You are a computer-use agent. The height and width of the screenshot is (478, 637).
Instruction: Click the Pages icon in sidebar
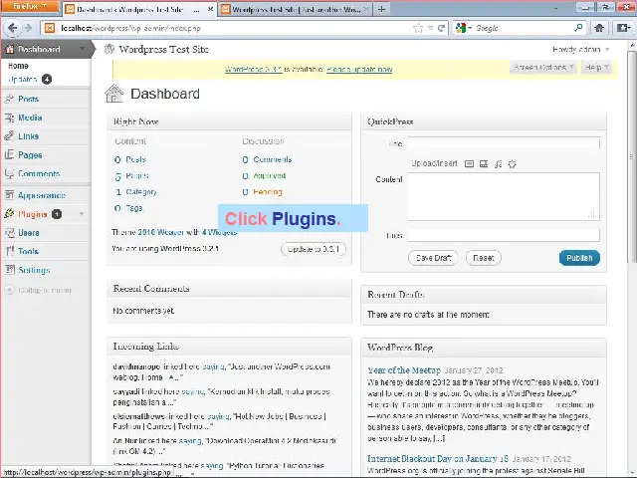(9, 155)
